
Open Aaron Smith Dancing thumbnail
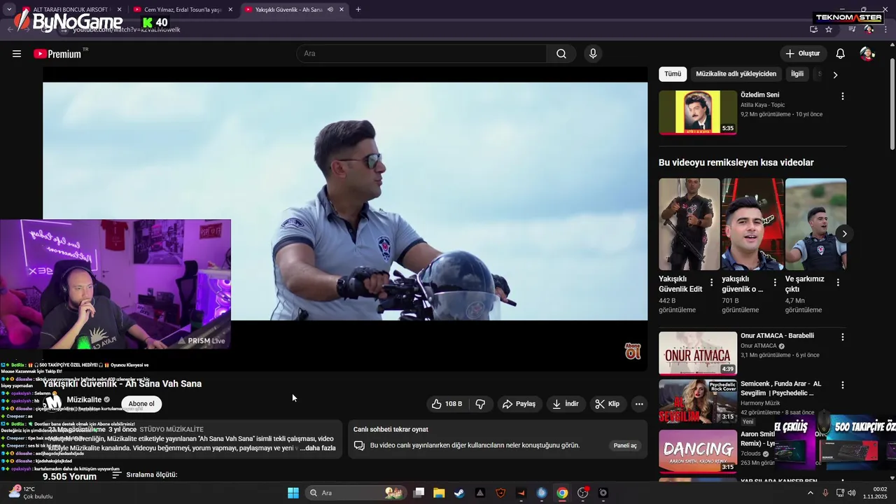(x=698, y=451)
